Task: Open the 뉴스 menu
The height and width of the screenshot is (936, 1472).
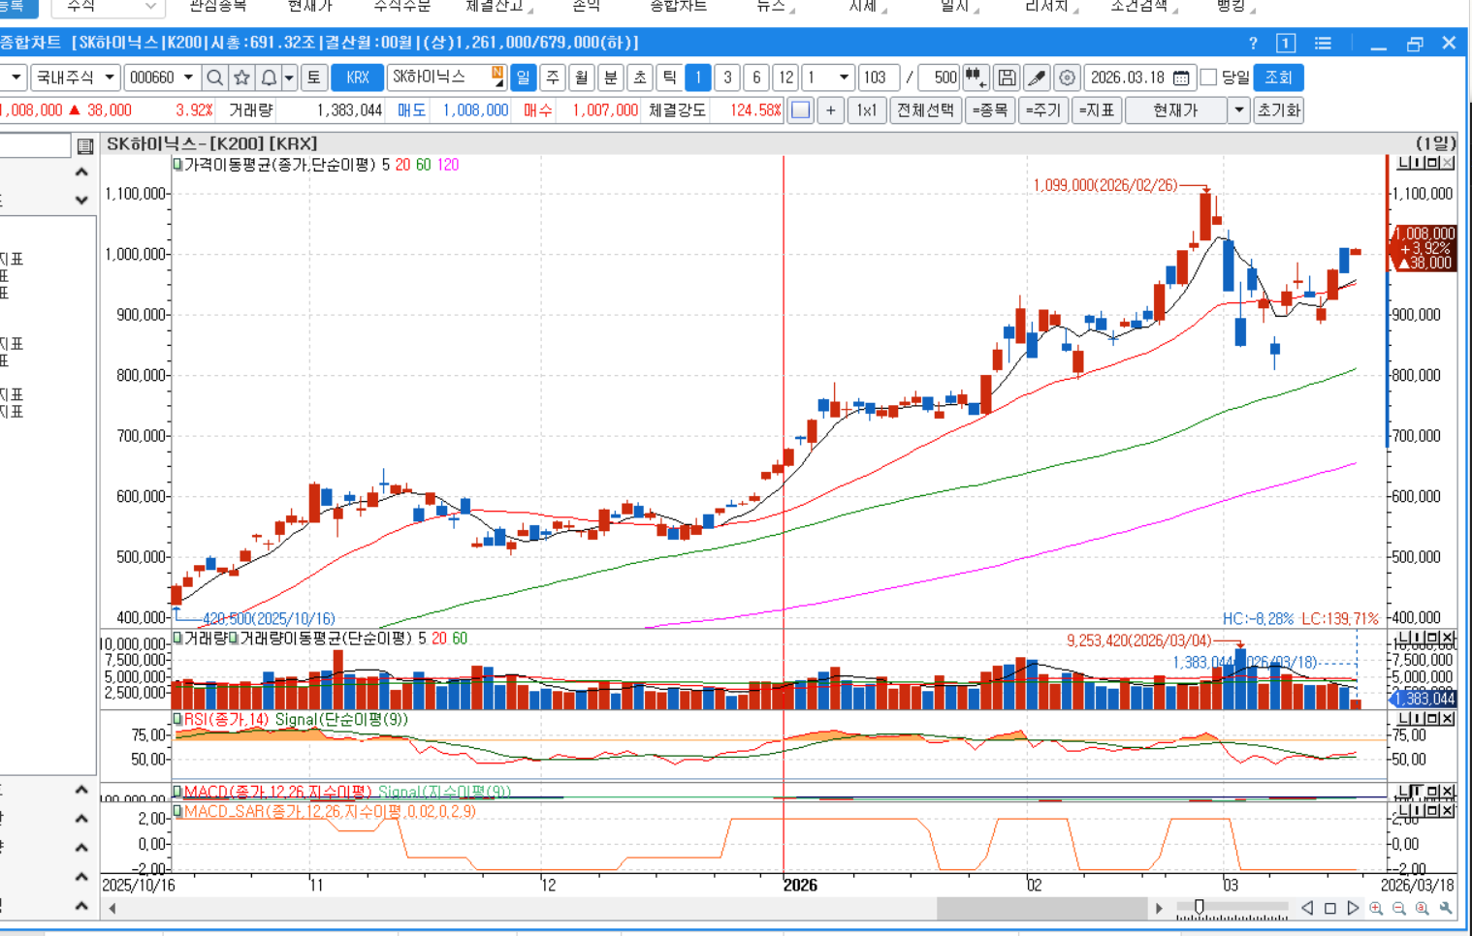Action: click(x=772, y=6)
